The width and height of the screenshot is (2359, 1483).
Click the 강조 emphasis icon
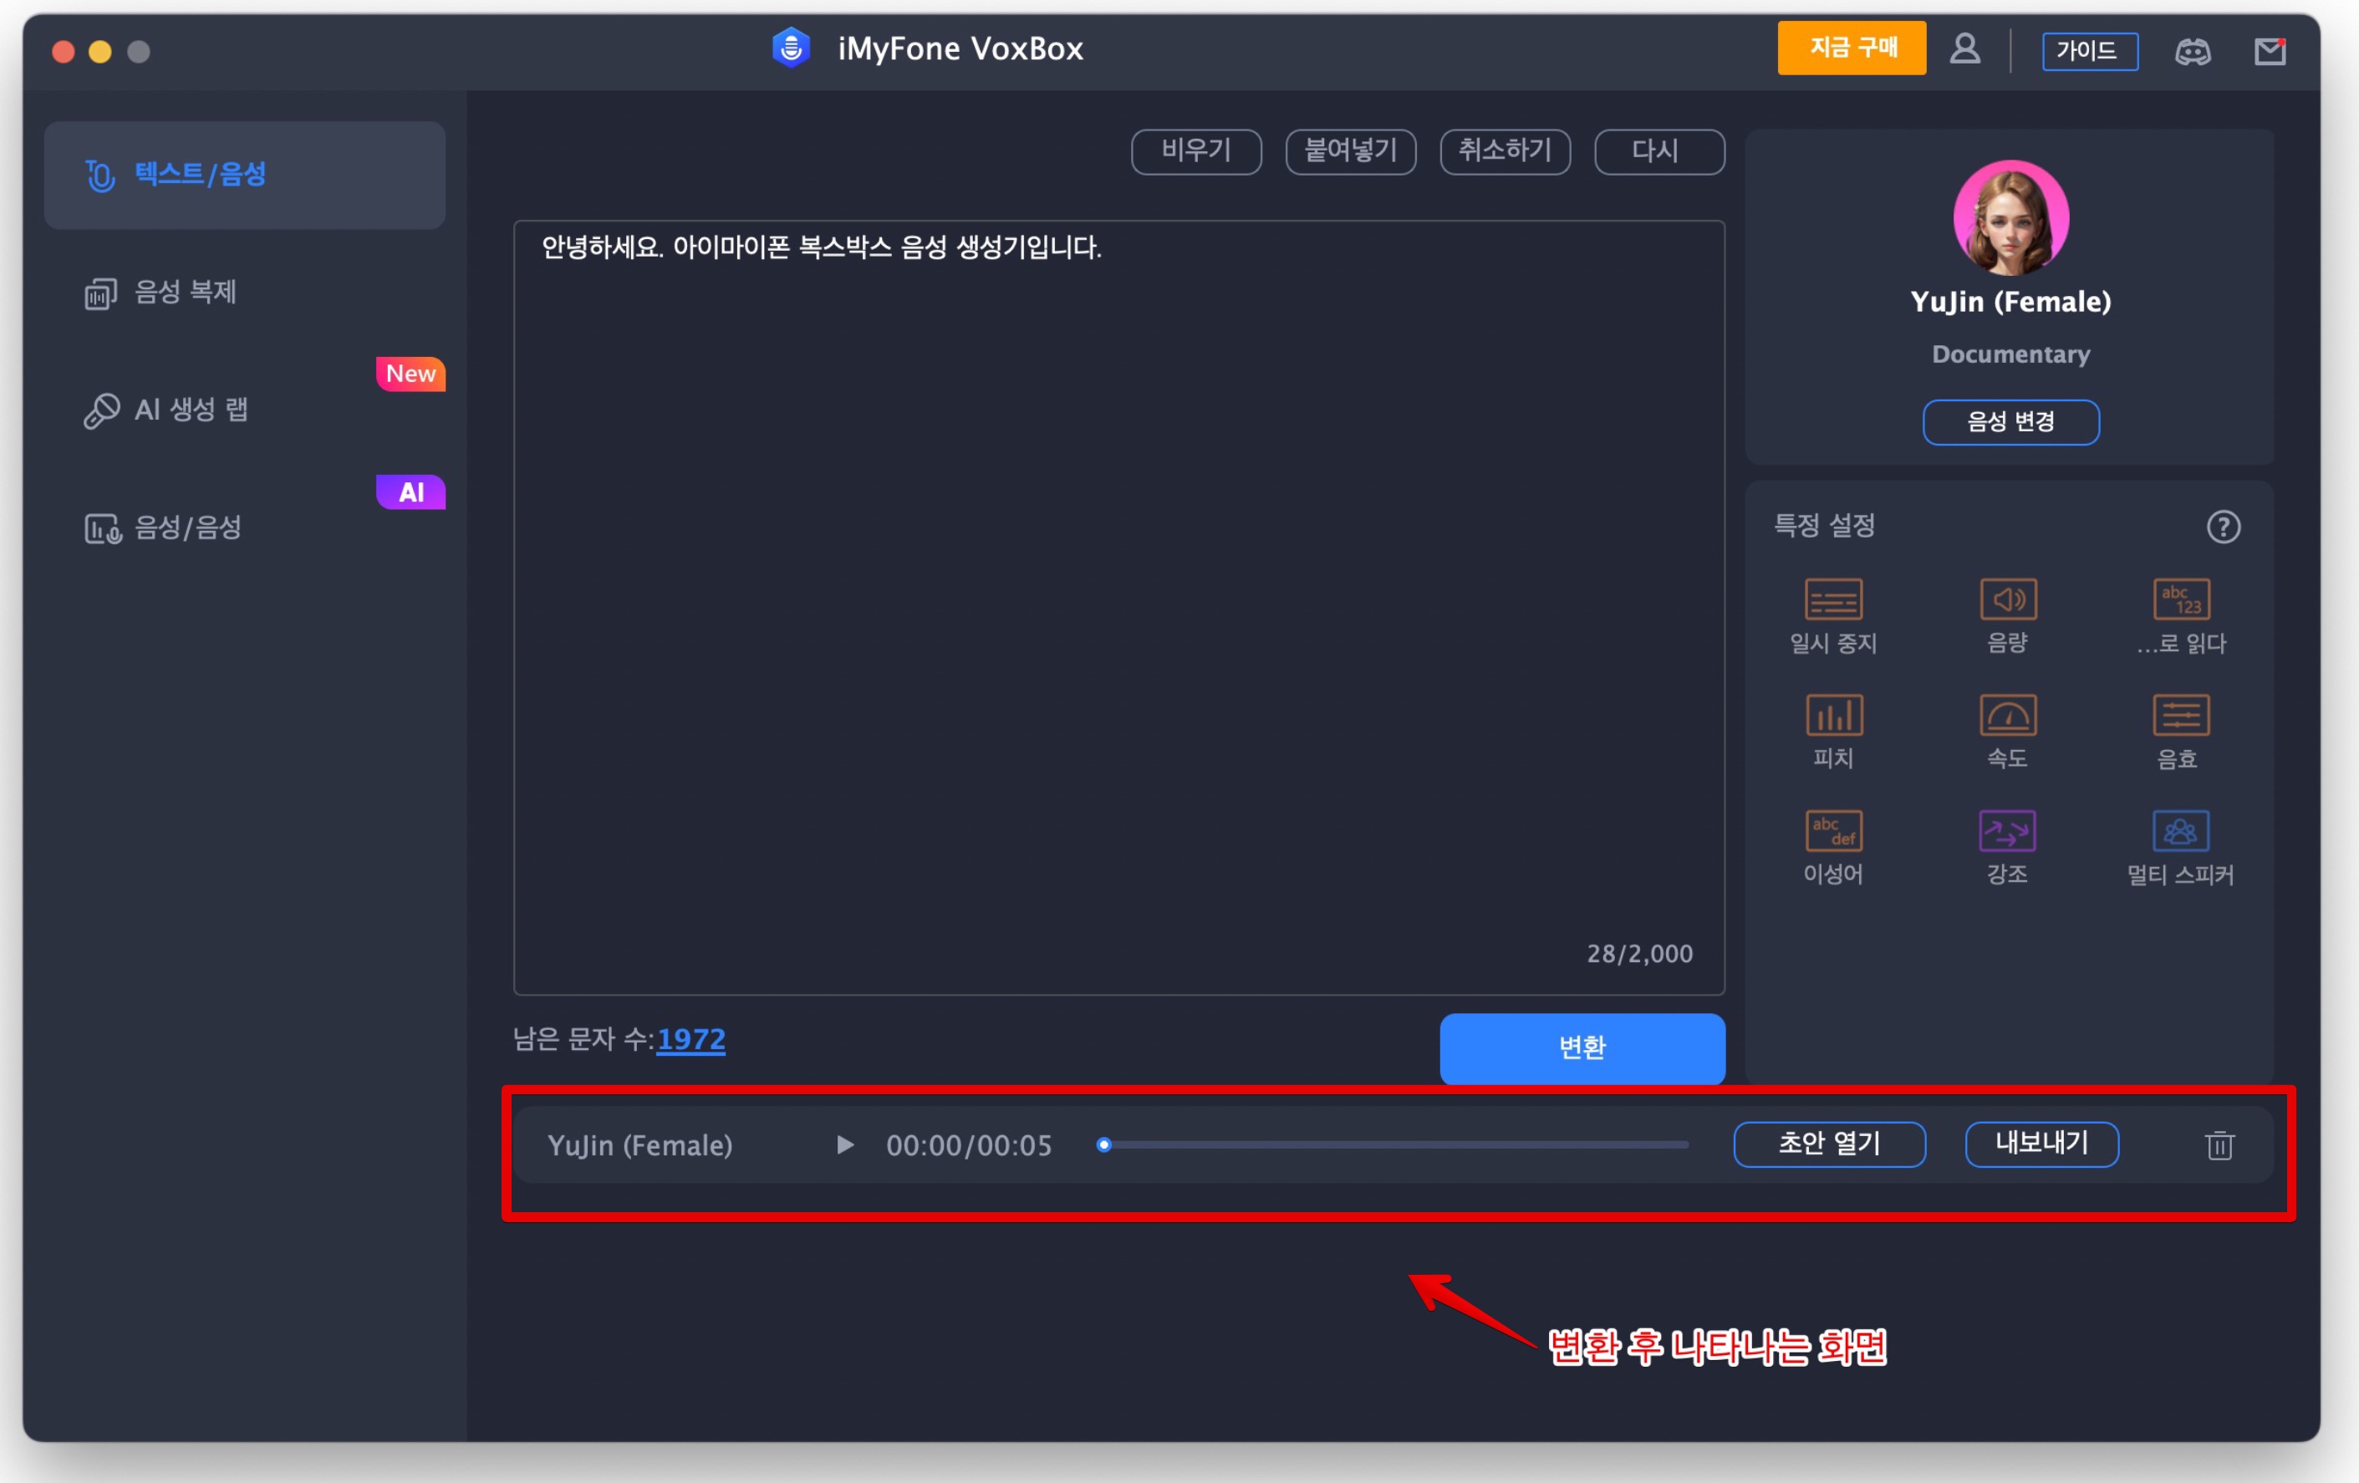(x=2007, y=832)
